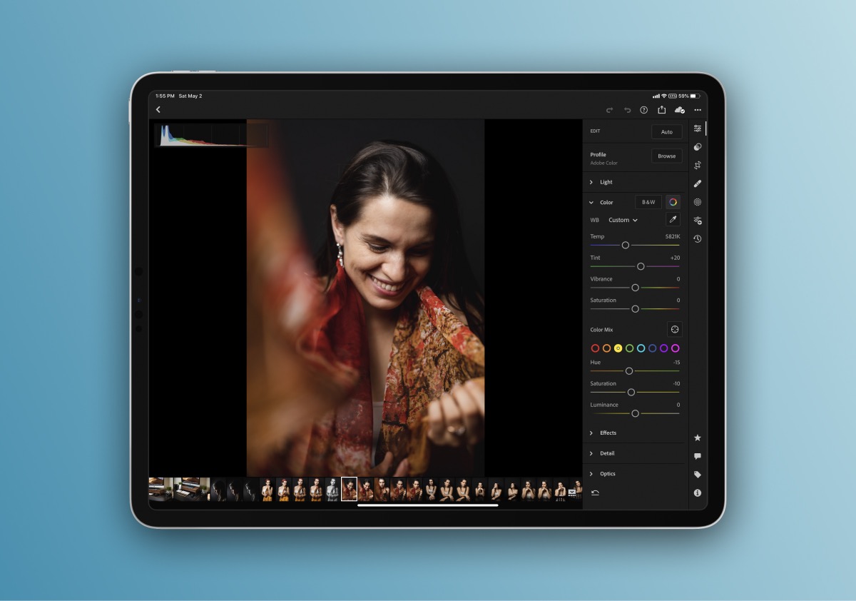The width and height of the screenshot is (856, 601).
Task: Activate the Color Mix target adjustment tool
Action: pyautogui.click(x=675, y=329)
